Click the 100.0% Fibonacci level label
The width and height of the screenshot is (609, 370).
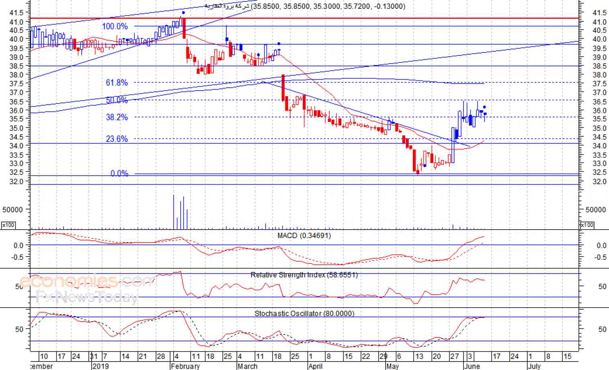[115, 27]
